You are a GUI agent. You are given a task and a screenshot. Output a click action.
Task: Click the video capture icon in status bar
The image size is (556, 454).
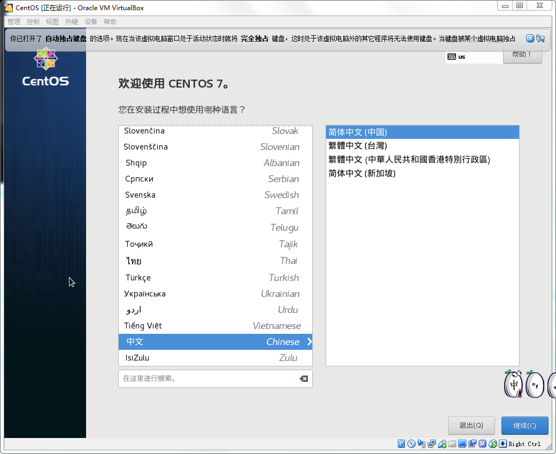[473, 444]
